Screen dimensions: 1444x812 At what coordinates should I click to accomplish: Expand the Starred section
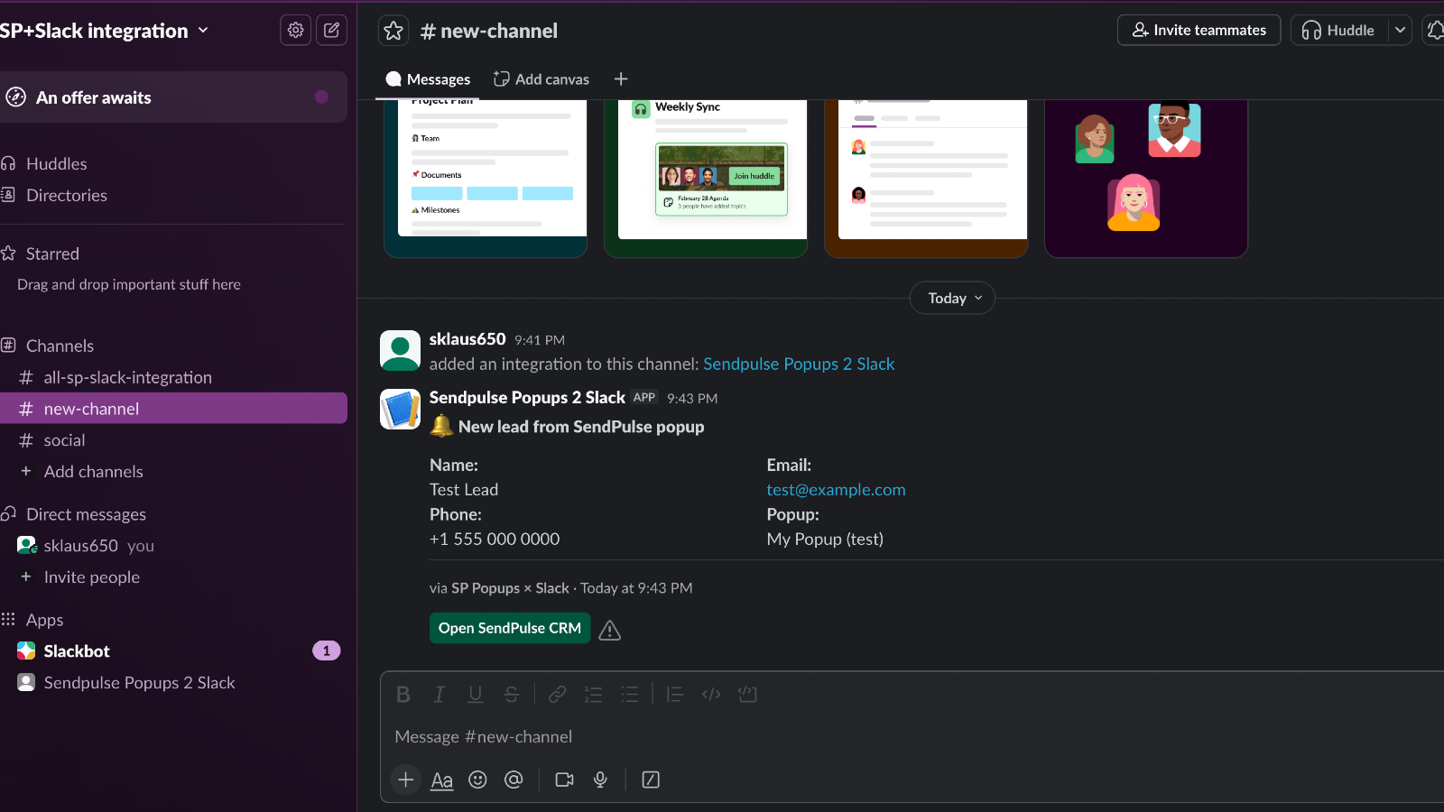[52, 254]
